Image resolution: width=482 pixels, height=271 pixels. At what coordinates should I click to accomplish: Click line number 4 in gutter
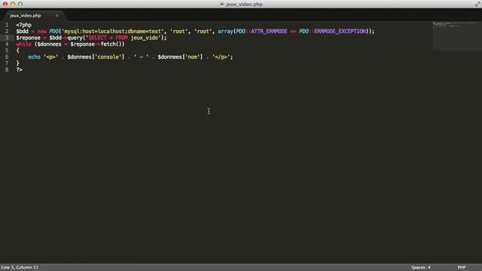click(x=7, y=44)
